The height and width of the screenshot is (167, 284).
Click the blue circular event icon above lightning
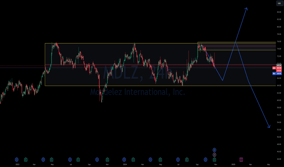point(215,150)
